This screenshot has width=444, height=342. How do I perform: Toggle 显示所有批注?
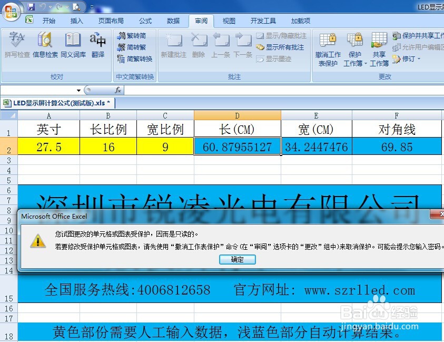click(280, 47)
